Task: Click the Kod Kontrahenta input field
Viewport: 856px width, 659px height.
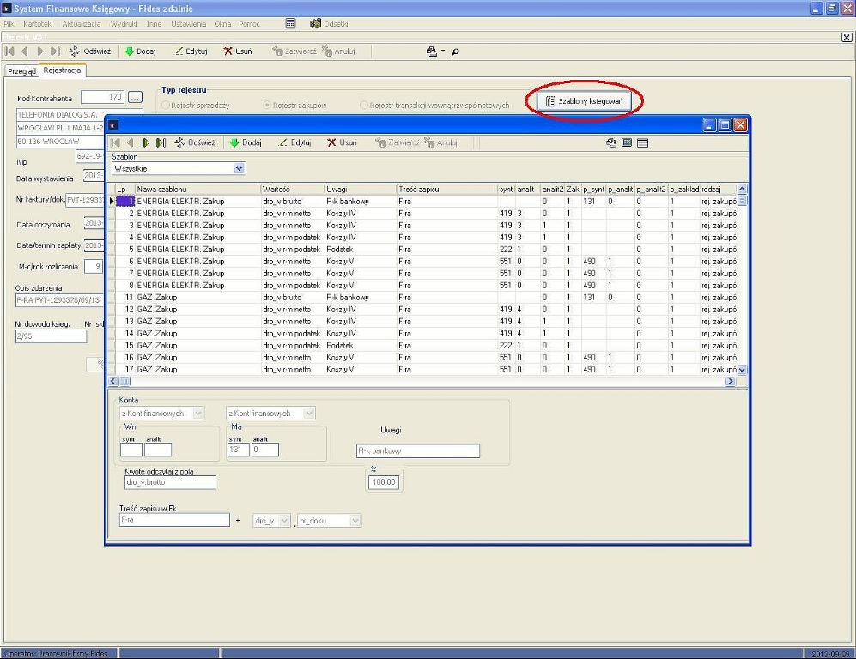Action: [103, 97]
